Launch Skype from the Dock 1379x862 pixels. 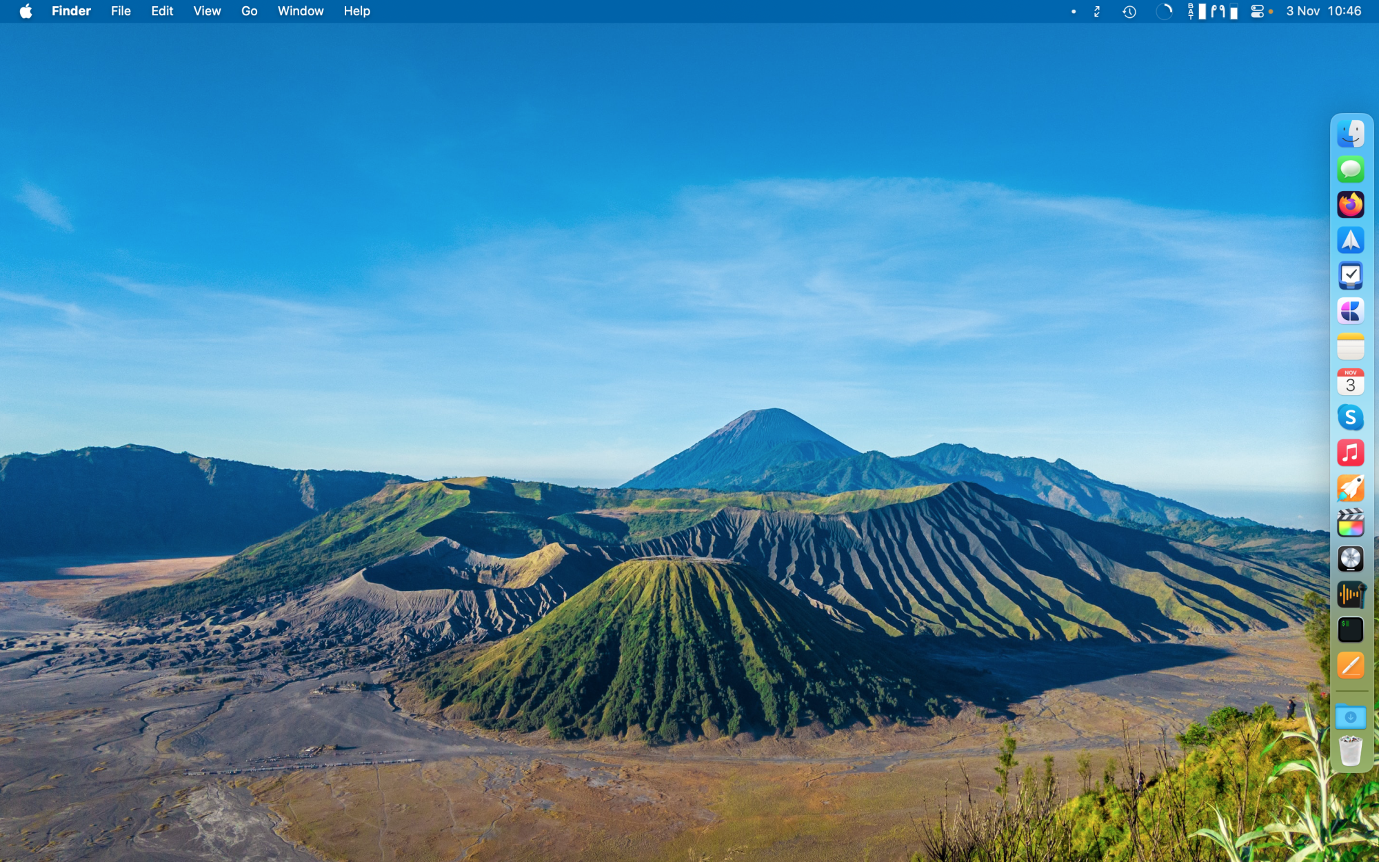[1350, 417]
